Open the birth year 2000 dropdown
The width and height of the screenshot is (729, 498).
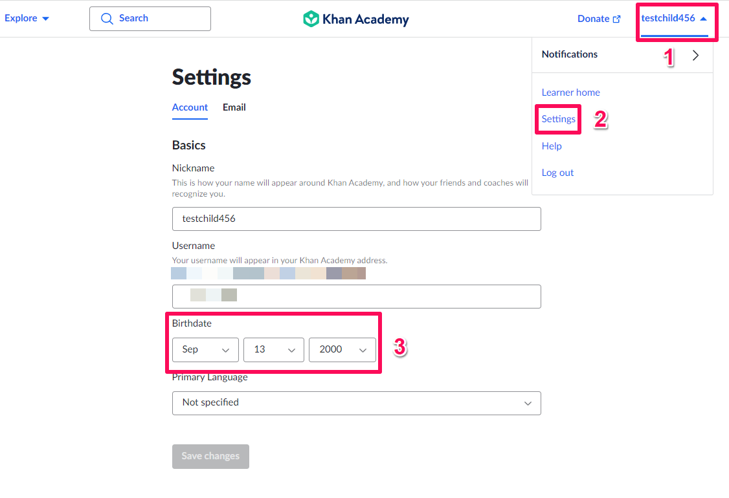tap(342, 349)
